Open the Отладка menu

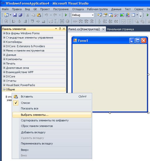pos(78,9)
